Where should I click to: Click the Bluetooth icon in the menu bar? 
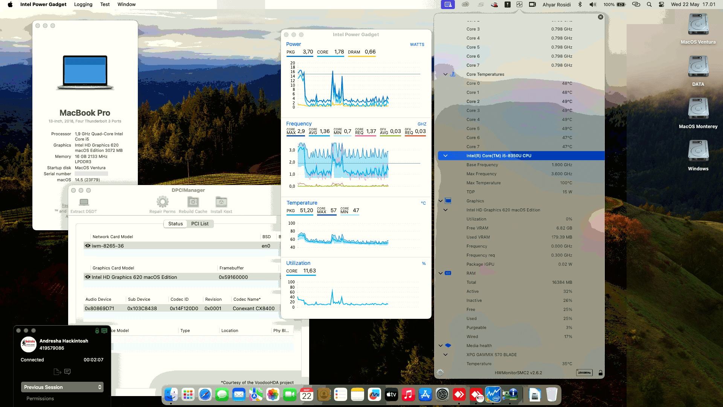point(580,5)
